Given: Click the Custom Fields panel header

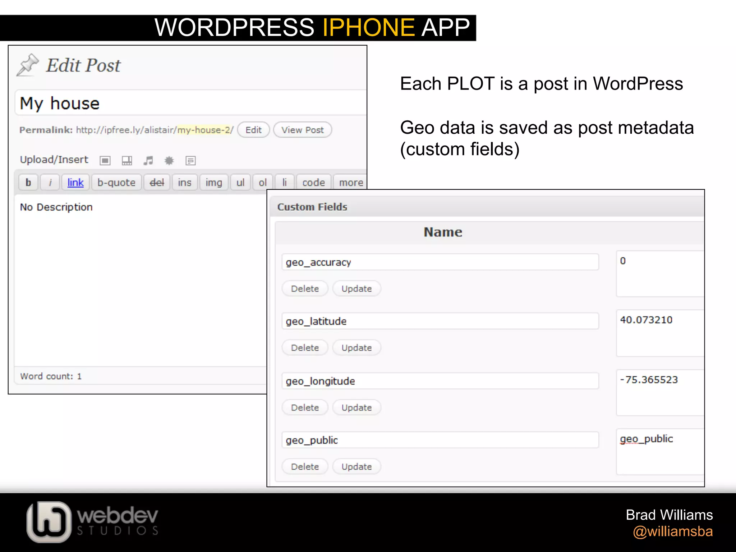Looking at the screenshot, I should coord(487,207).
